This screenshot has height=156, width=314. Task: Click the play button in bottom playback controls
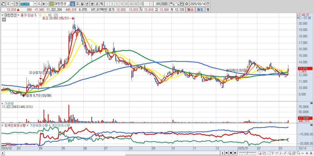pyautogui.click(x=223, y=153)
